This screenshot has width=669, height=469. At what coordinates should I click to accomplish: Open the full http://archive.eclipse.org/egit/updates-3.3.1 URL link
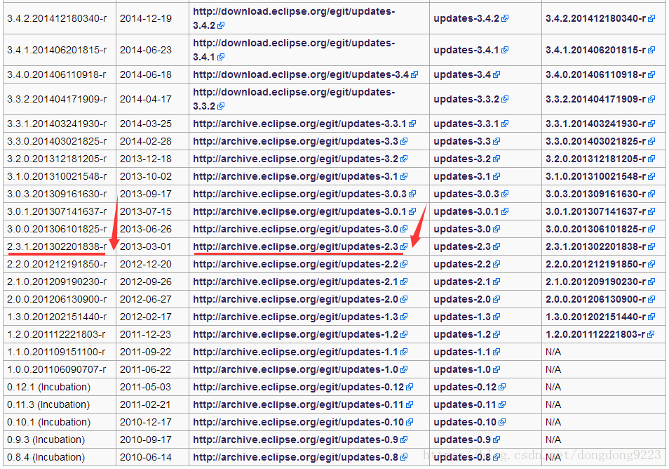pyautogui.click(x=304, y=124)
